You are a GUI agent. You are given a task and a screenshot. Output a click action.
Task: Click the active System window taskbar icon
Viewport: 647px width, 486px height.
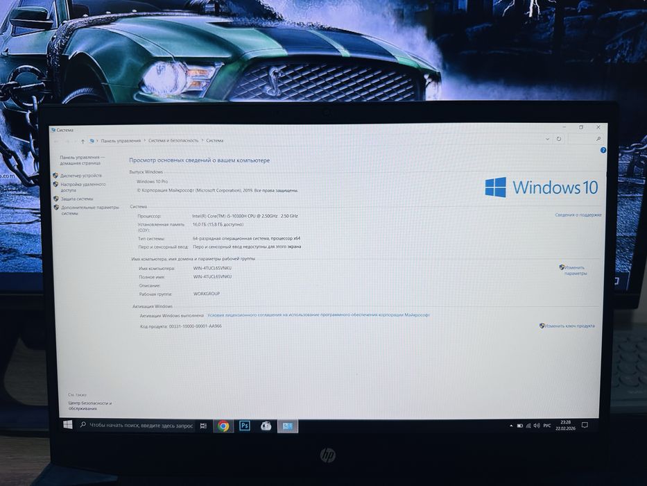[x=288, y=426]
